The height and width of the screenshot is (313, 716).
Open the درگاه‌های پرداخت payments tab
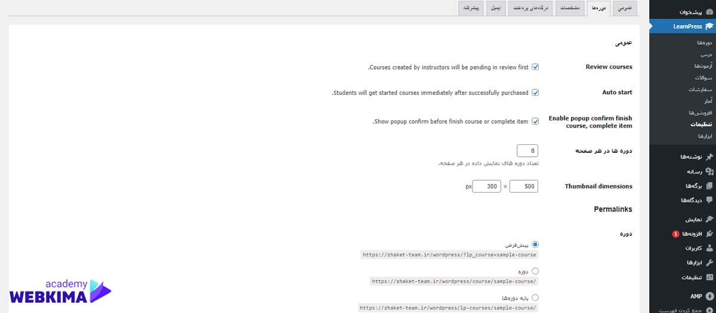click(531, 8)
